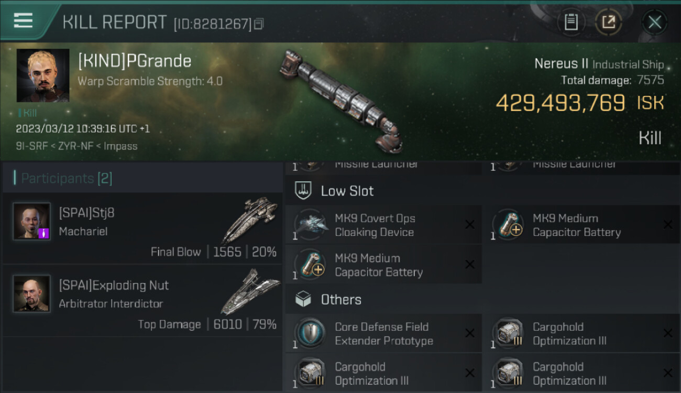Click the Low Slot section header
Image resolution: width=681 pixels, height=393 pixels.
pos(347,191)
